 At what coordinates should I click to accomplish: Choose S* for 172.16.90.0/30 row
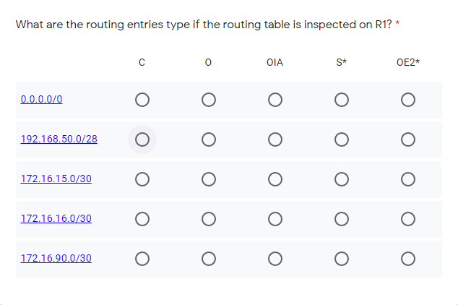342,258
